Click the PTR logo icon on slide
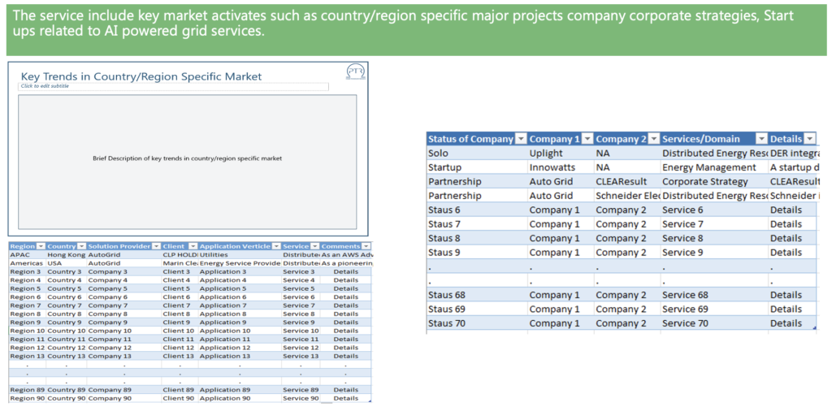 click(x=355, y=71)
